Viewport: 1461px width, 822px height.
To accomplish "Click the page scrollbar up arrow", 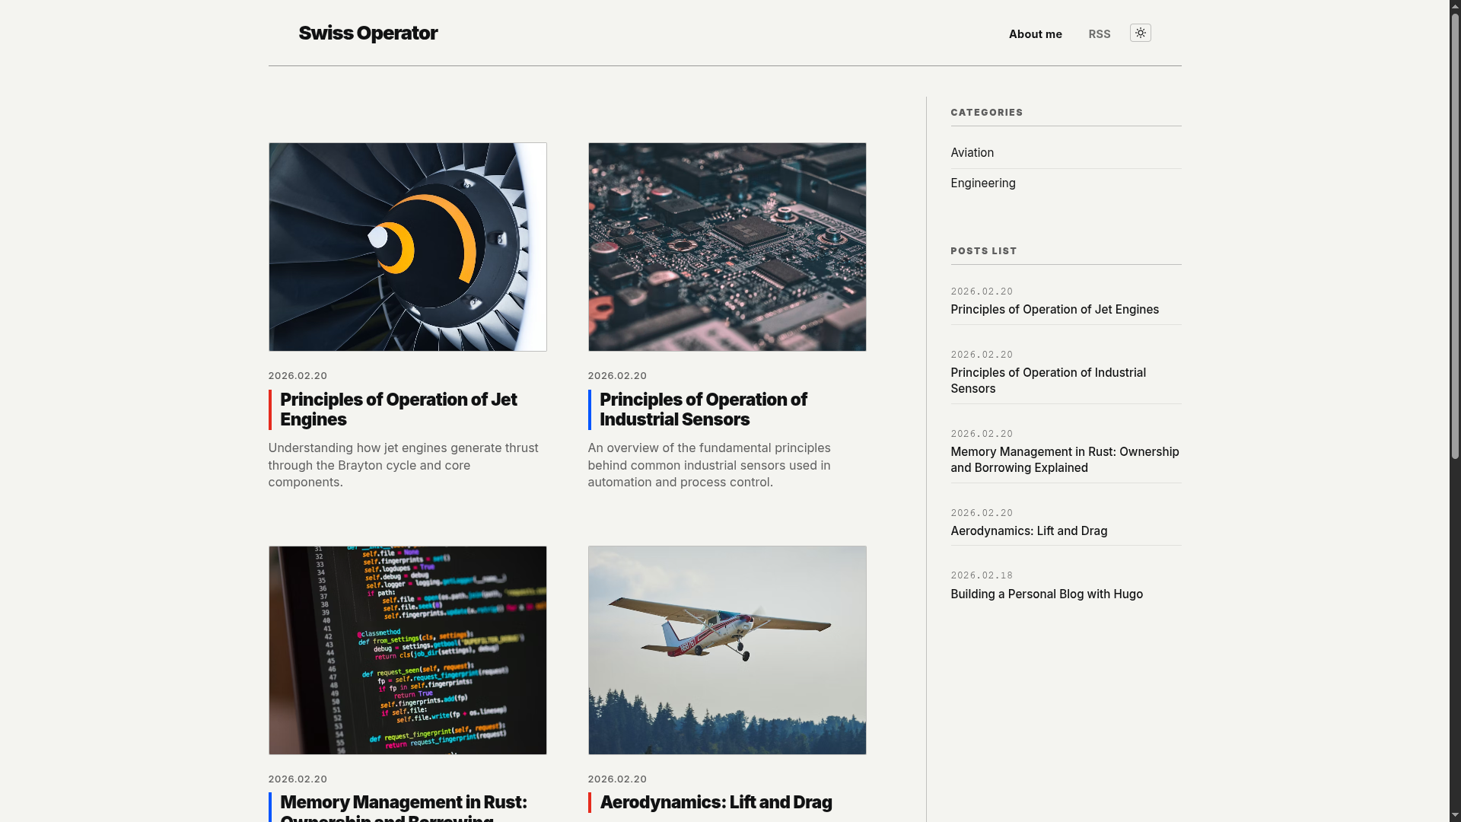I will (1455, 6).
